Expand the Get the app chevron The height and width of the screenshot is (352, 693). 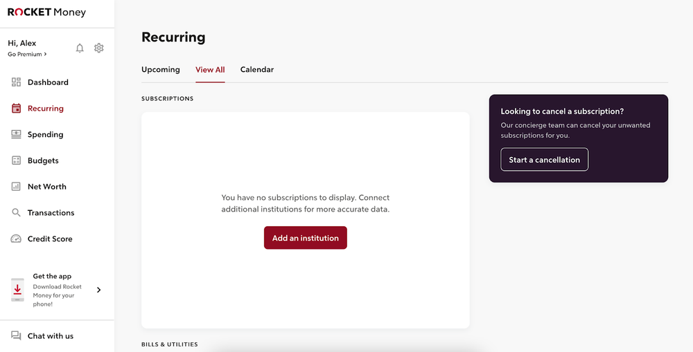[x=98, y=290]
